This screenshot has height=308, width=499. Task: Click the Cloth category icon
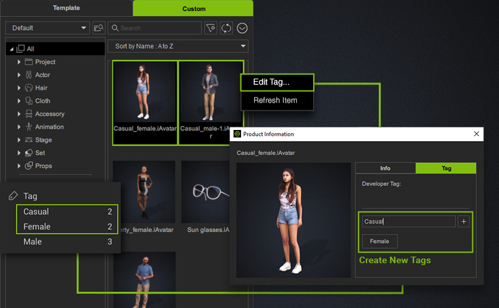[29, 101]
